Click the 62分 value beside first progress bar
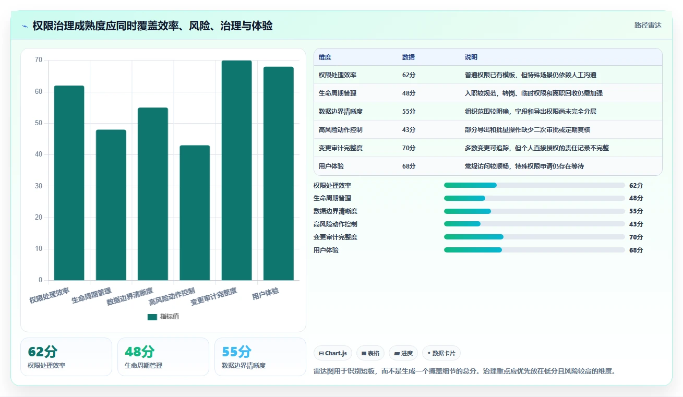The image size is (683, 397). [x=636, y=185]
